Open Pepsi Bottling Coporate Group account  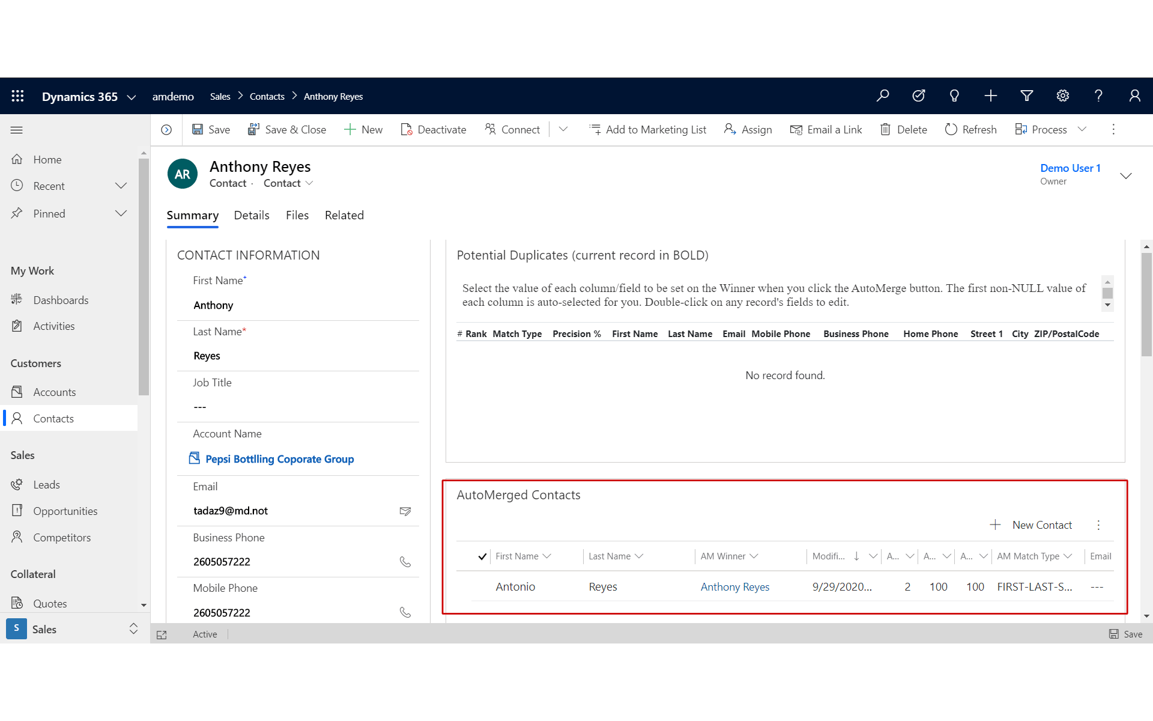280,459
